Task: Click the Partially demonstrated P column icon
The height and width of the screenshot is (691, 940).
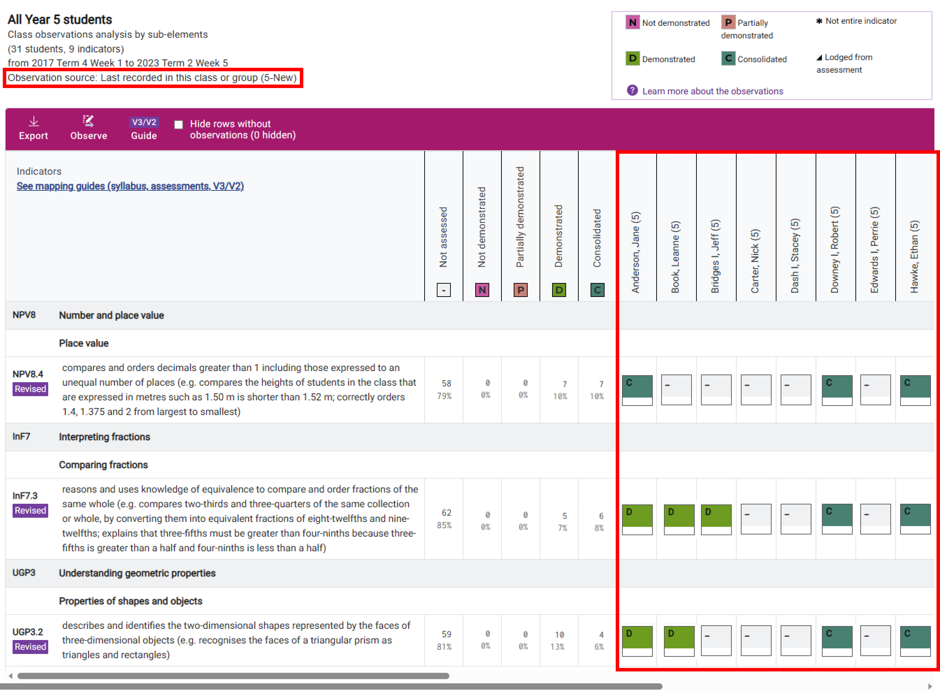Action: pos(520,290)
